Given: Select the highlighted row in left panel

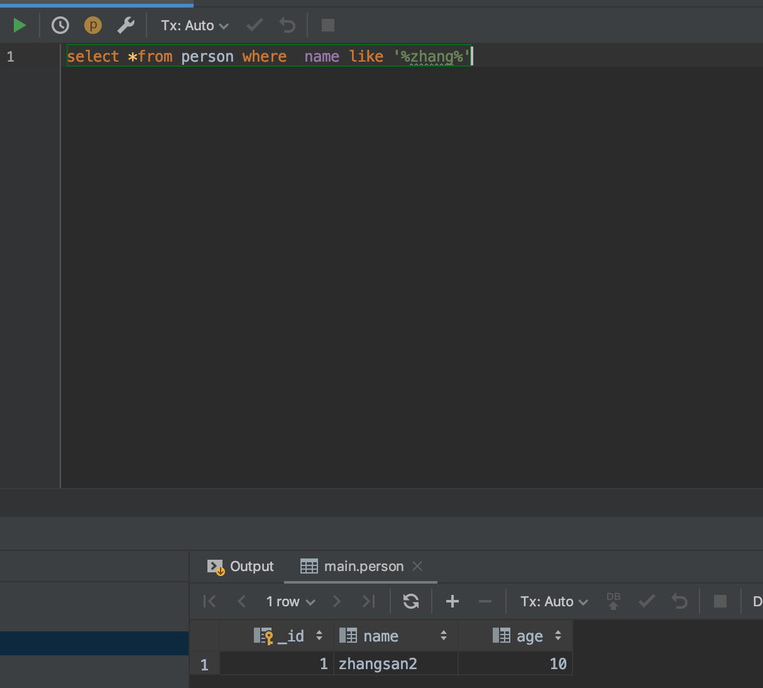Looking at the screenshot, I should [94, 643].
